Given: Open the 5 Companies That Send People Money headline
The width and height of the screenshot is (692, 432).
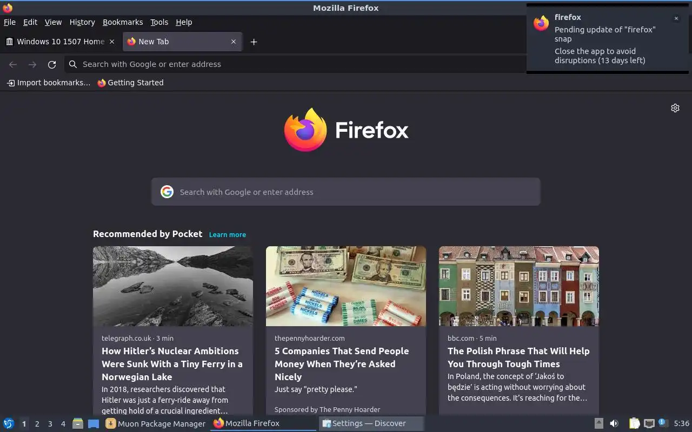Looking at the screenshot, I should [x=342, y=364].
